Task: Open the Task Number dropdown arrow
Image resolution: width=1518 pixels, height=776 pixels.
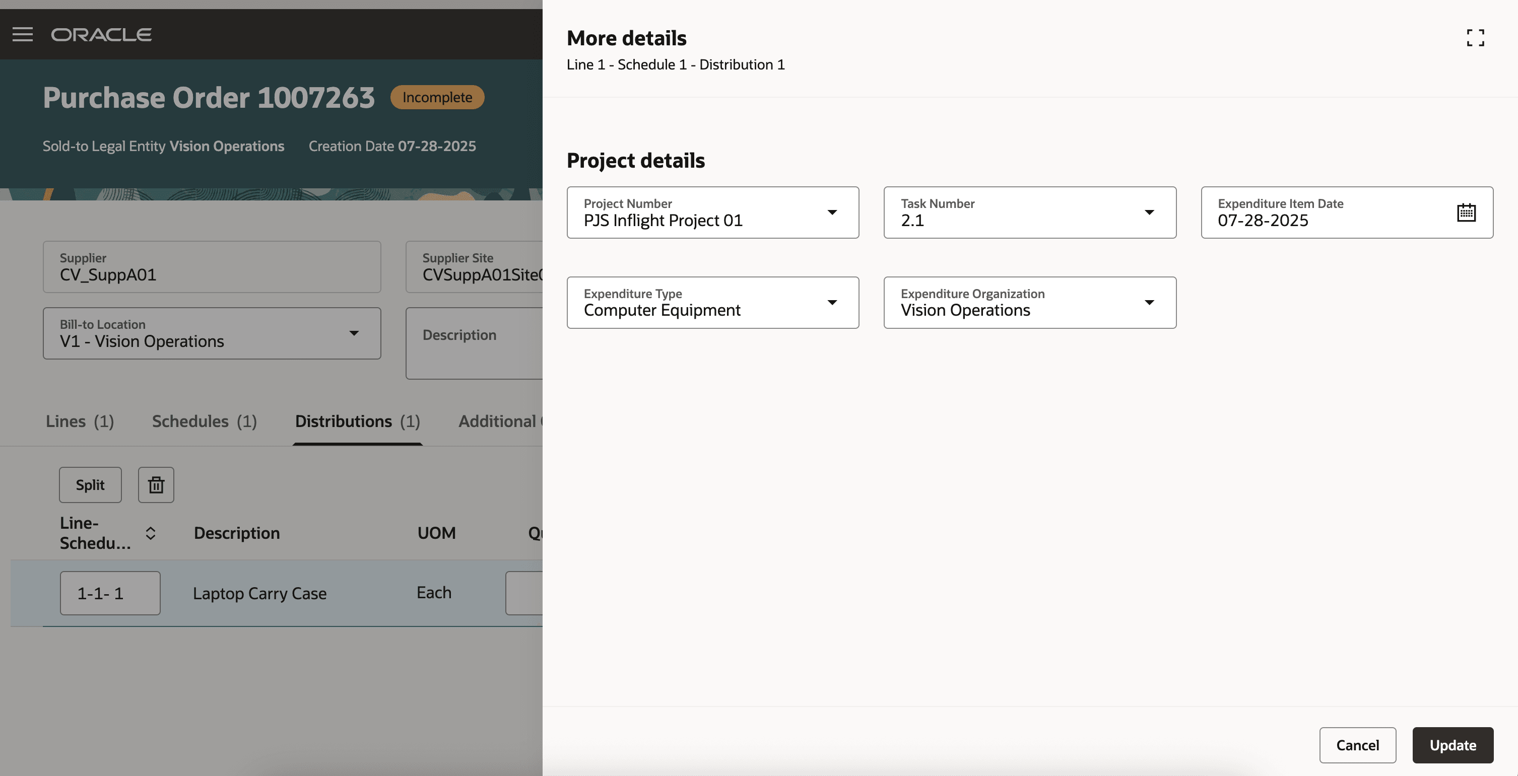Action: pos(1149,213)
